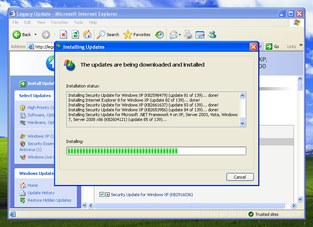Open the Back button history dropdown

click(36, 35)
